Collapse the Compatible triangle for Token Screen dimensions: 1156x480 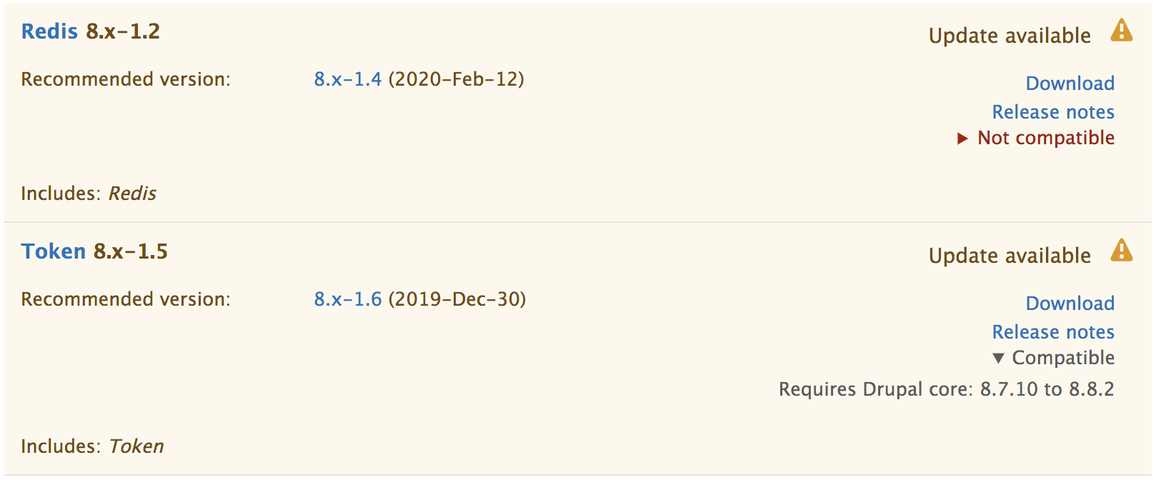pos(998,358)
